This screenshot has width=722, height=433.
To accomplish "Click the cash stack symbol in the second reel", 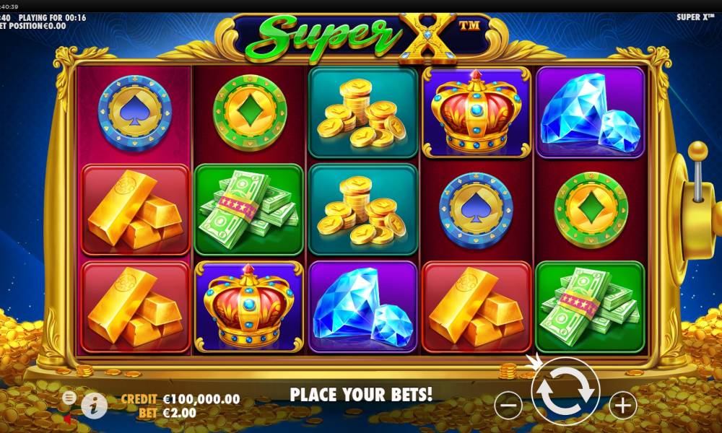I will pos(249,210).
